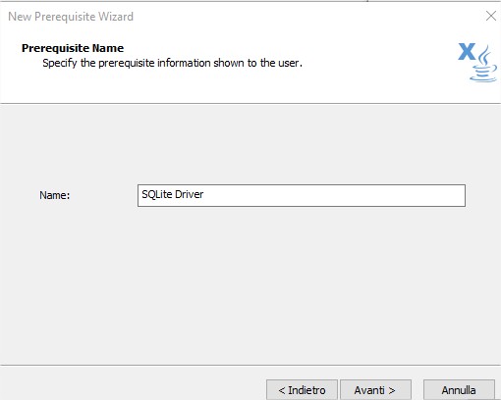Cancel the wizard with Annulla
This screenshot has height=400, width=501.
click(x=459, y=390)
